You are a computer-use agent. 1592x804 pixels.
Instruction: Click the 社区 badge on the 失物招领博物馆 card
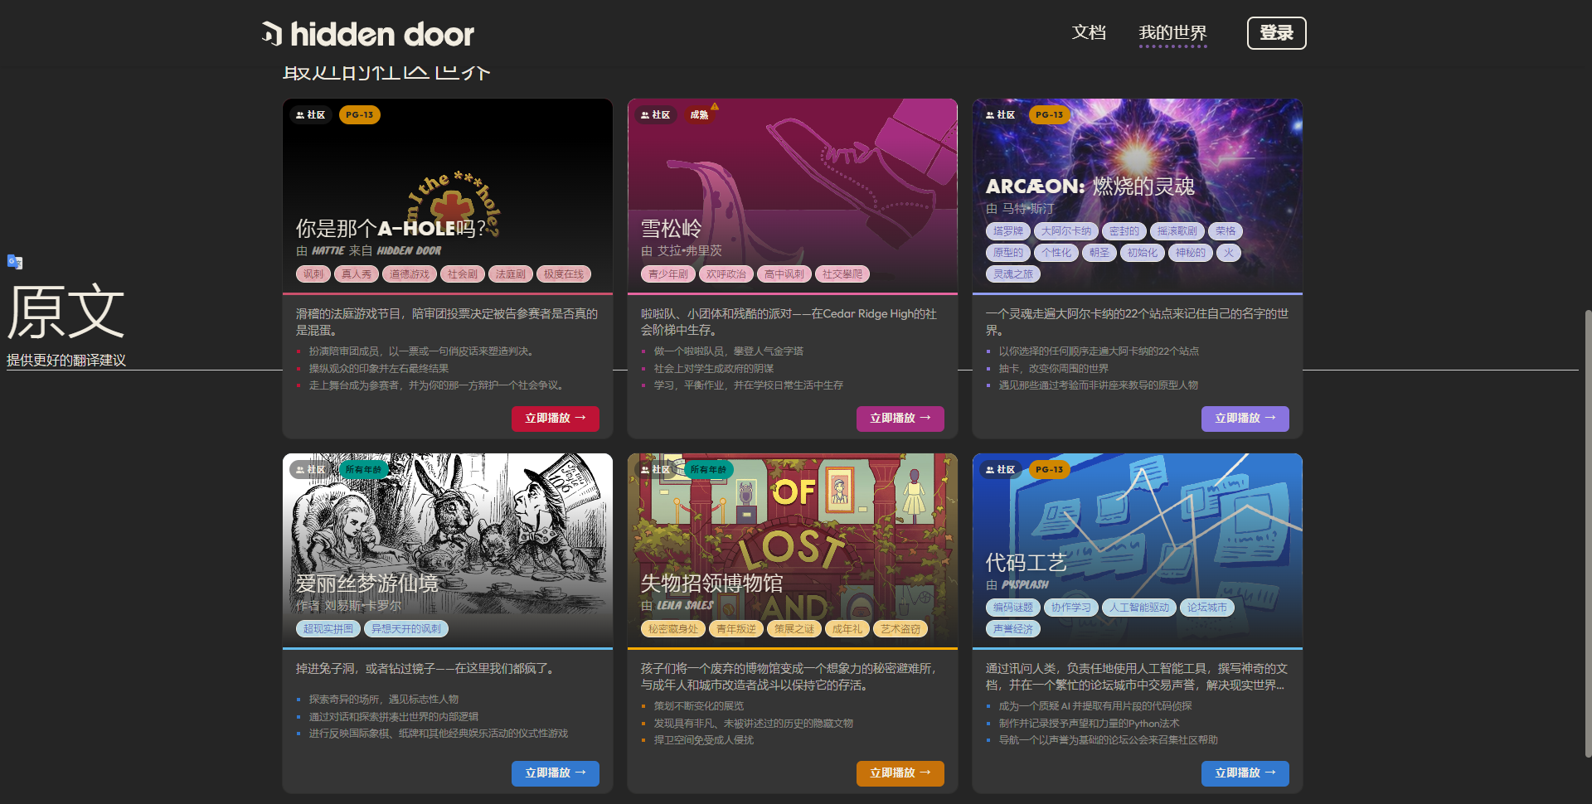[656, 470]
